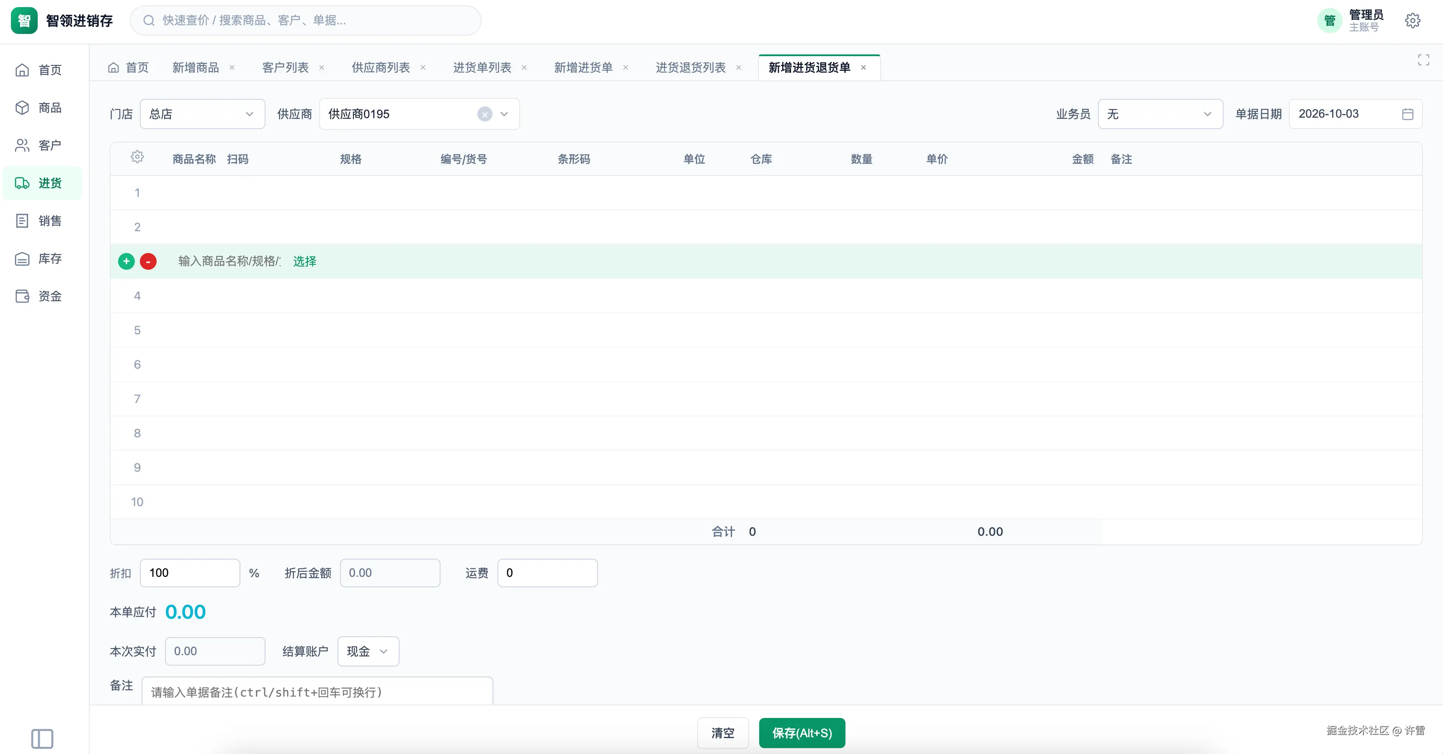Expand the 供应商 dropdown arrow

point(504,114)
